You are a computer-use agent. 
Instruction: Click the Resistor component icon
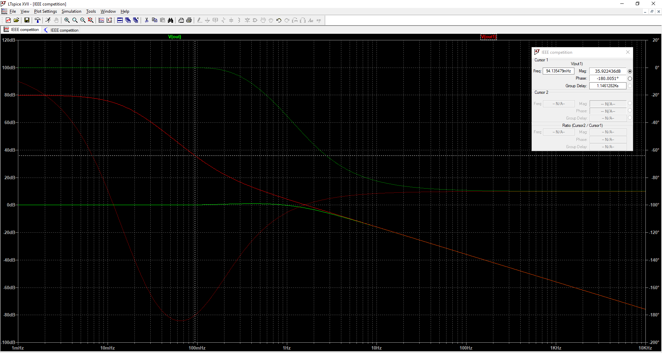coord(223,20)
